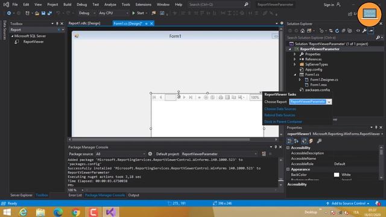
Task: Click Sync with Active Document icon
Action: click(x=331, y=31)
